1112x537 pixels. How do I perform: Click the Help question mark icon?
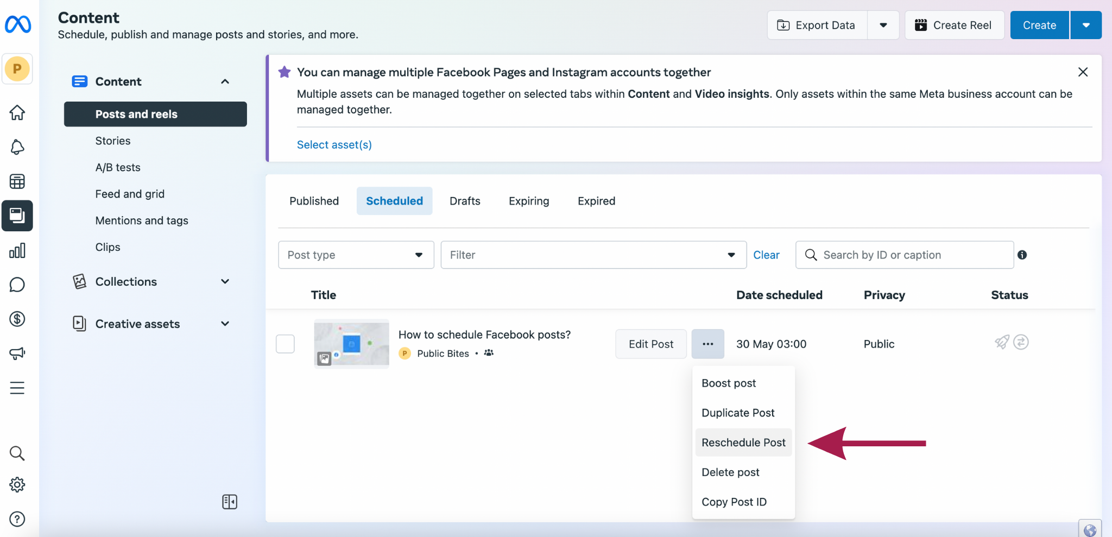[x=17, y=519]
